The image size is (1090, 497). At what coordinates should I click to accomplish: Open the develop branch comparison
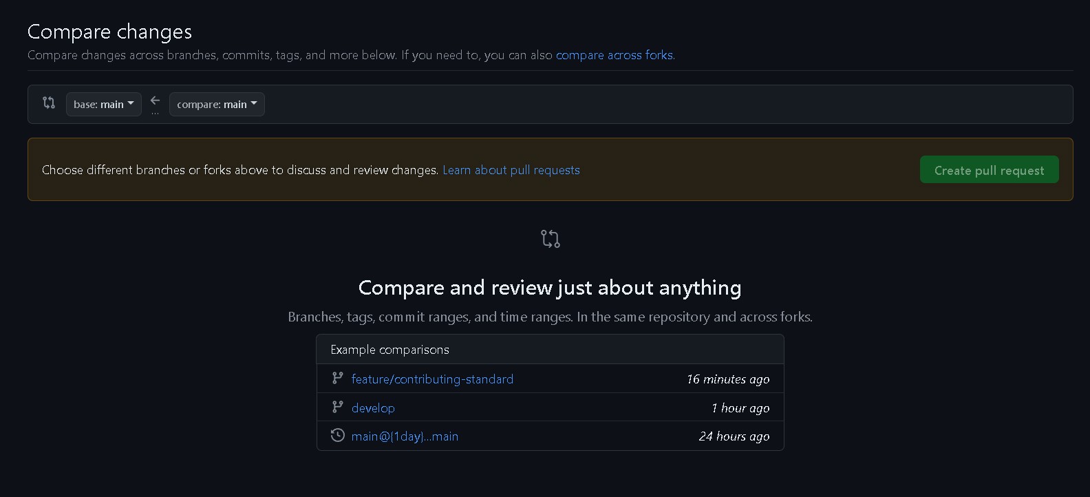(373, 408)
